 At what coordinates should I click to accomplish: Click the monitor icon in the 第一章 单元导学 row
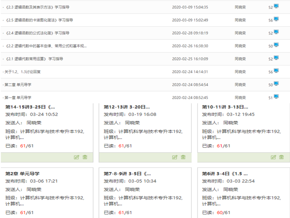(276, 96)
